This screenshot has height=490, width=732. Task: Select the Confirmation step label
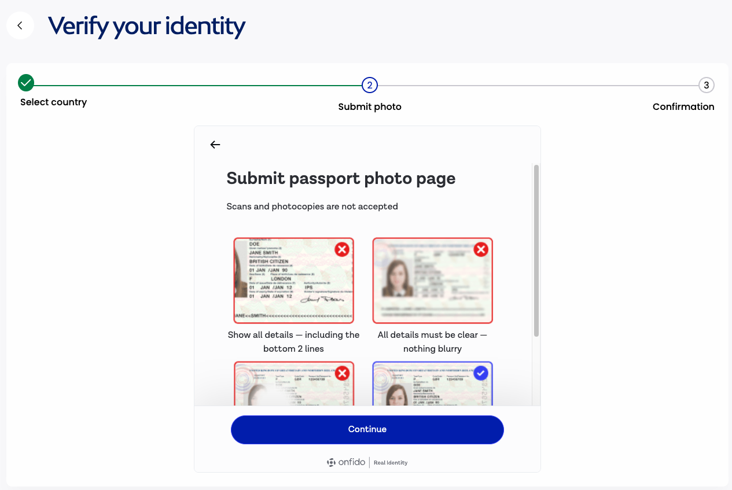click(x=683, y=106)
